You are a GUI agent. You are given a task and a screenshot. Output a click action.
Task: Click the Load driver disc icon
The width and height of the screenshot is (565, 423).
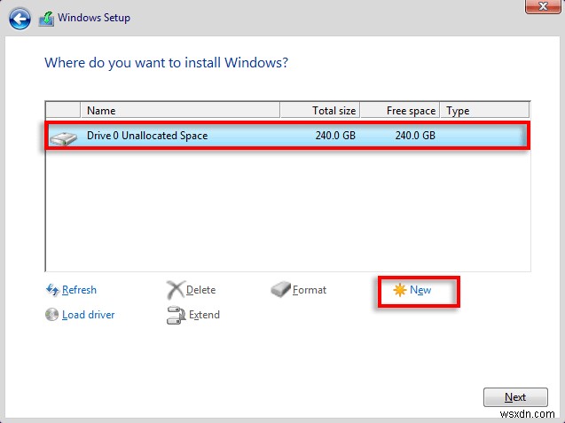pos(51,315)
